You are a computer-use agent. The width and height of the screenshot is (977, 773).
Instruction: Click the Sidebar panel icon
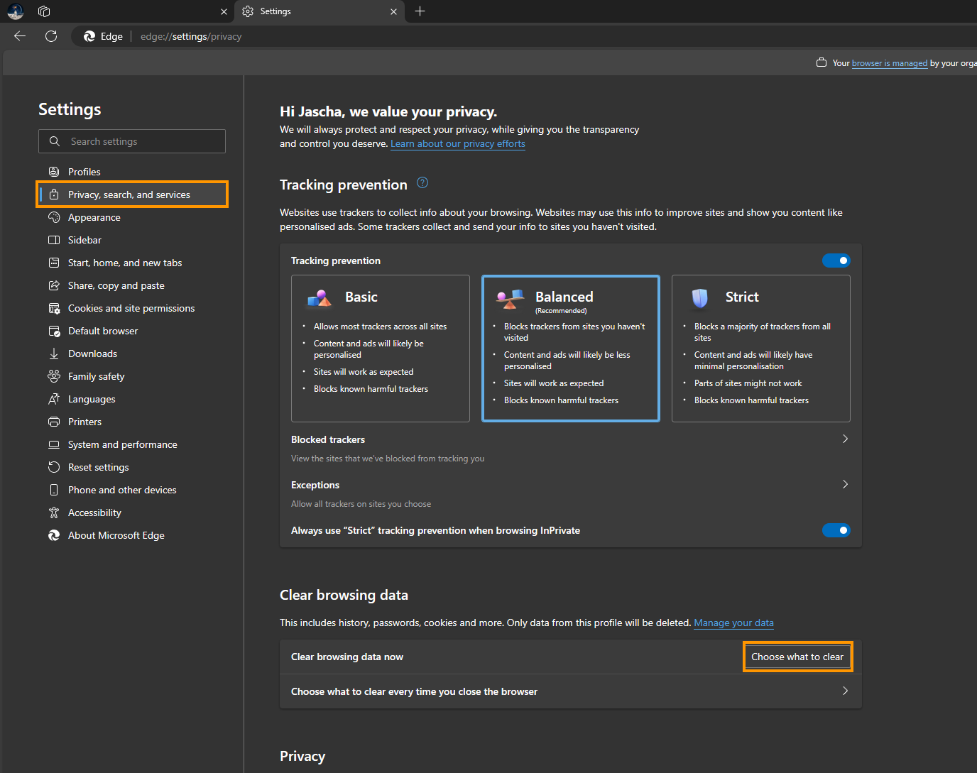54,240
